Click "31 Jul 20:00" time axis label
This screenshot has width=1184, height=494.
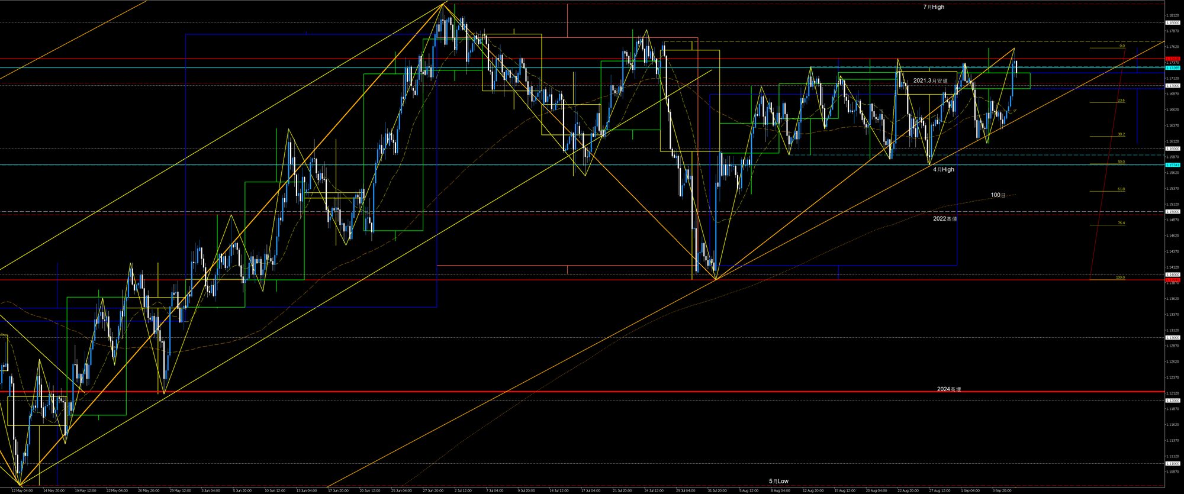point(716,490)
